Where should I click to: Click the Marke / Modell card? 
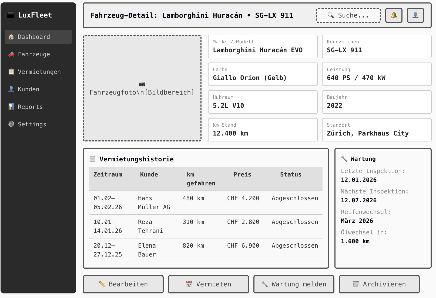pyautogui.click(x=263, y=46)
